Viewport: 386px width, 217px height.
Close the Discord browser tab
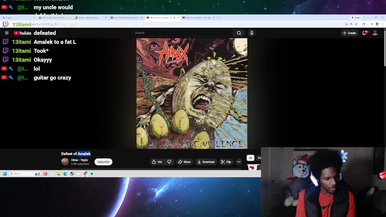[x=142, y=17]
